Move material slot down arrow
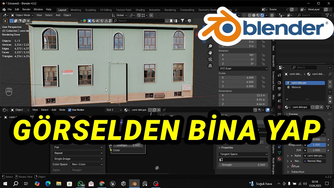The width and height of the screenshot is (334, 188). click(x=330, y=102)
